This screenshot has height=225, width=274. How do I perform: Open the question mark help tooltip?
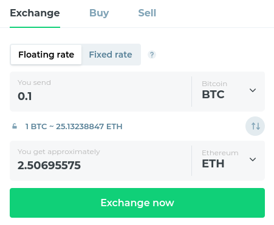pyautogui.click(x=152, y=55)
